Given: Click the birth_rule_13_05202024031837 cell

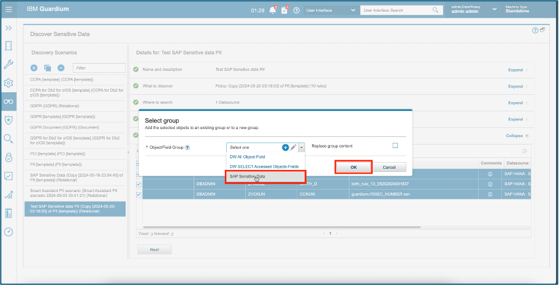Looking at the screenshot, I should 414,184.
